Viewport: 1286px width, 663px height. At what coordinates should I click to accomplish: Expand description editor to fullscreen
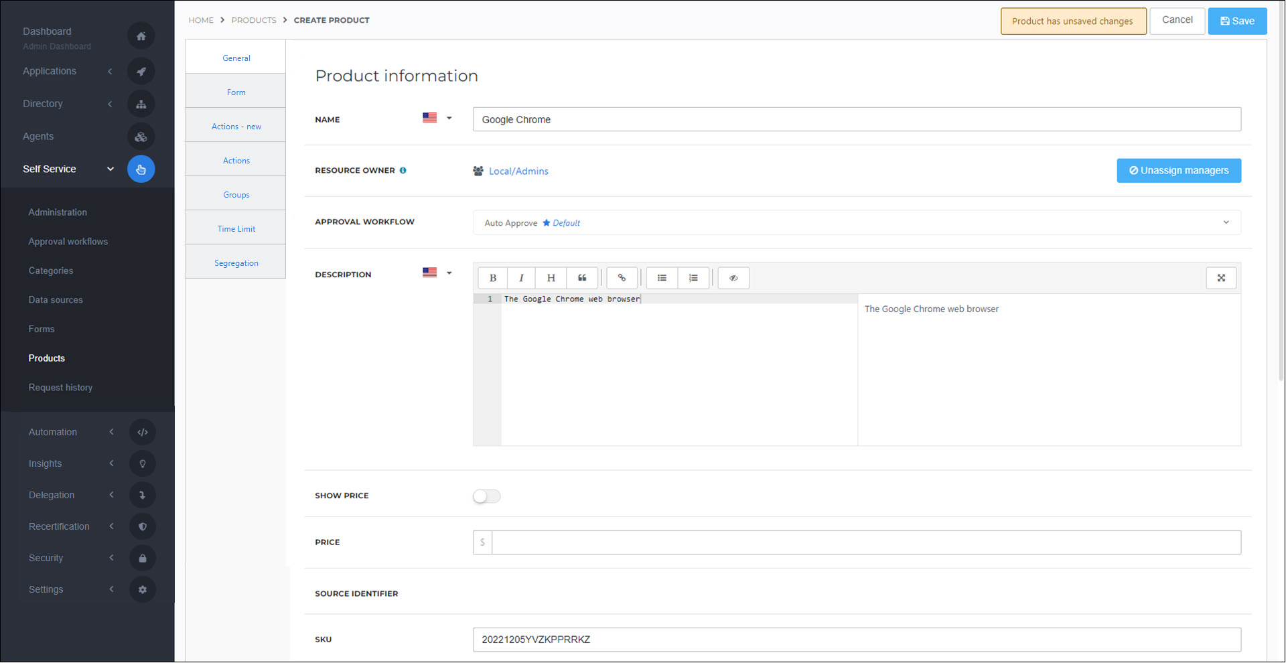[1221, 278]
